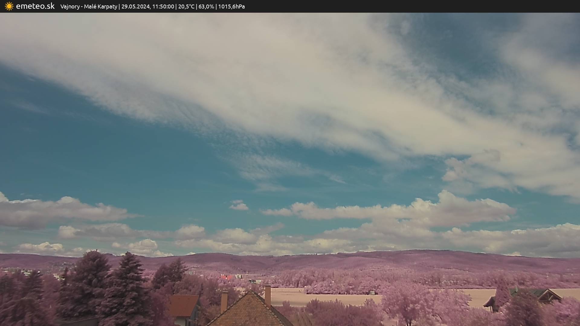Click the right chimney on the roof
580x326 pixels.
coord(268,295)
